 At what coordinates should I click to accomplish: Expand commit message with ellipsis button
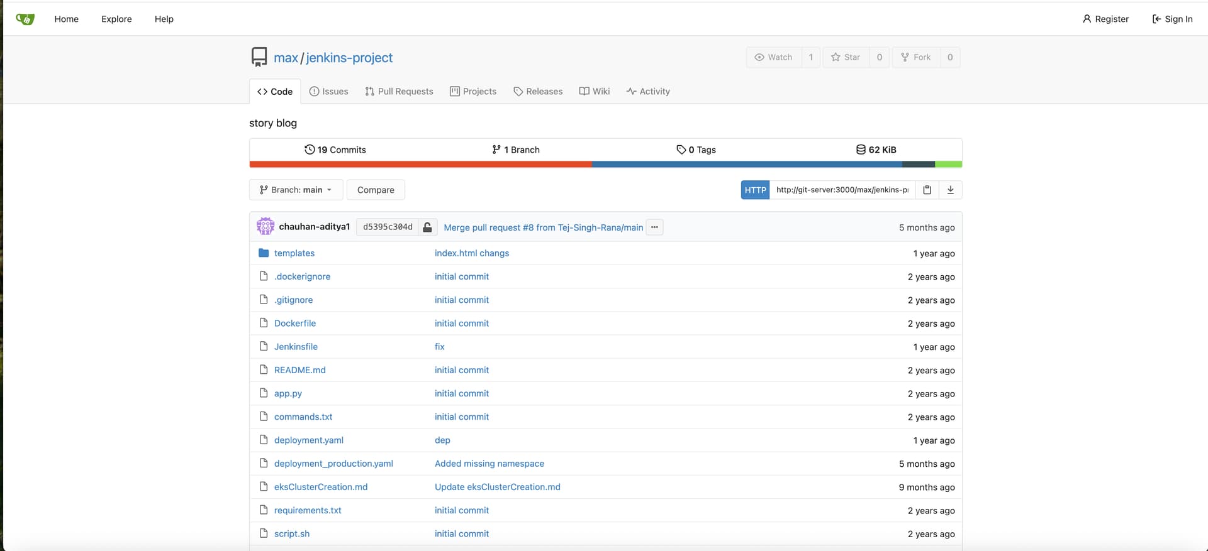pos(654,227)
